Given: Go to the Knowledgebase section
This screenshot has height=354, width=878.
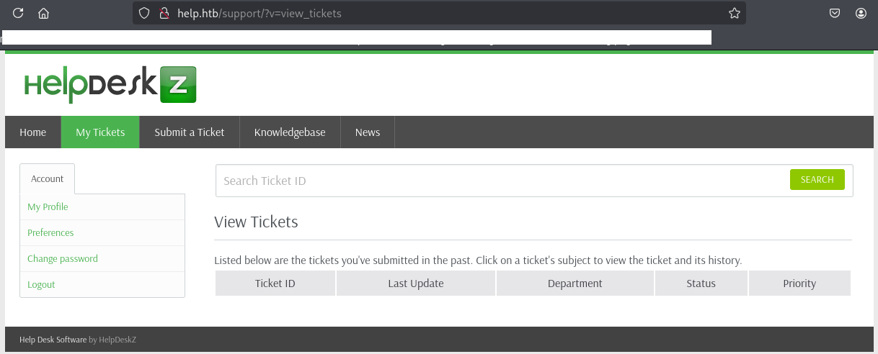Looking at the screenshot, I should 290,132.
